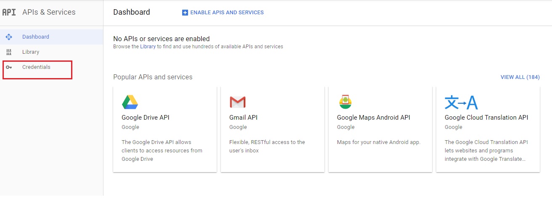Click the Dashboard page heading

132,12
